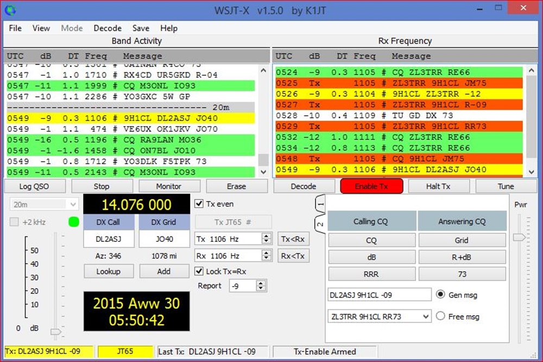Click the green receive status indicator
This screenshot has width=543, height=362.
73,222
